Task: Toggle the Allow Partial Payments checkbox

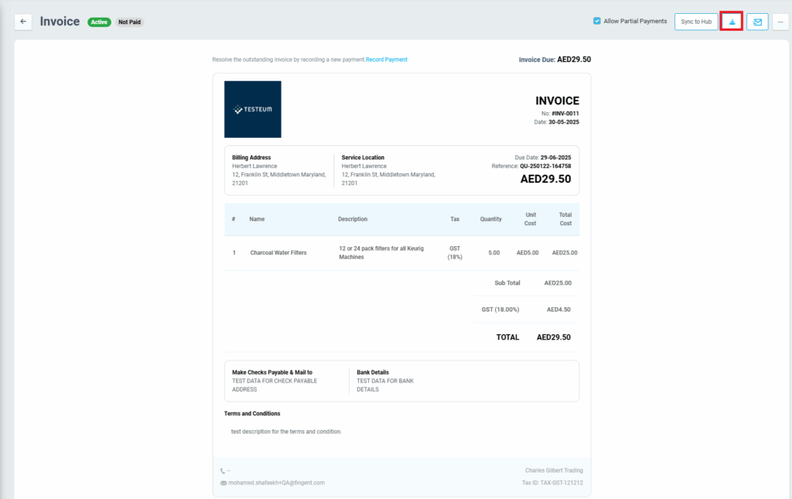Action: tap(597, 21)
